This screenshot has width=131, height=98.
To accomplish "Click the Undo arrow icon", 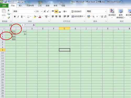I will (x=9, y=2).
